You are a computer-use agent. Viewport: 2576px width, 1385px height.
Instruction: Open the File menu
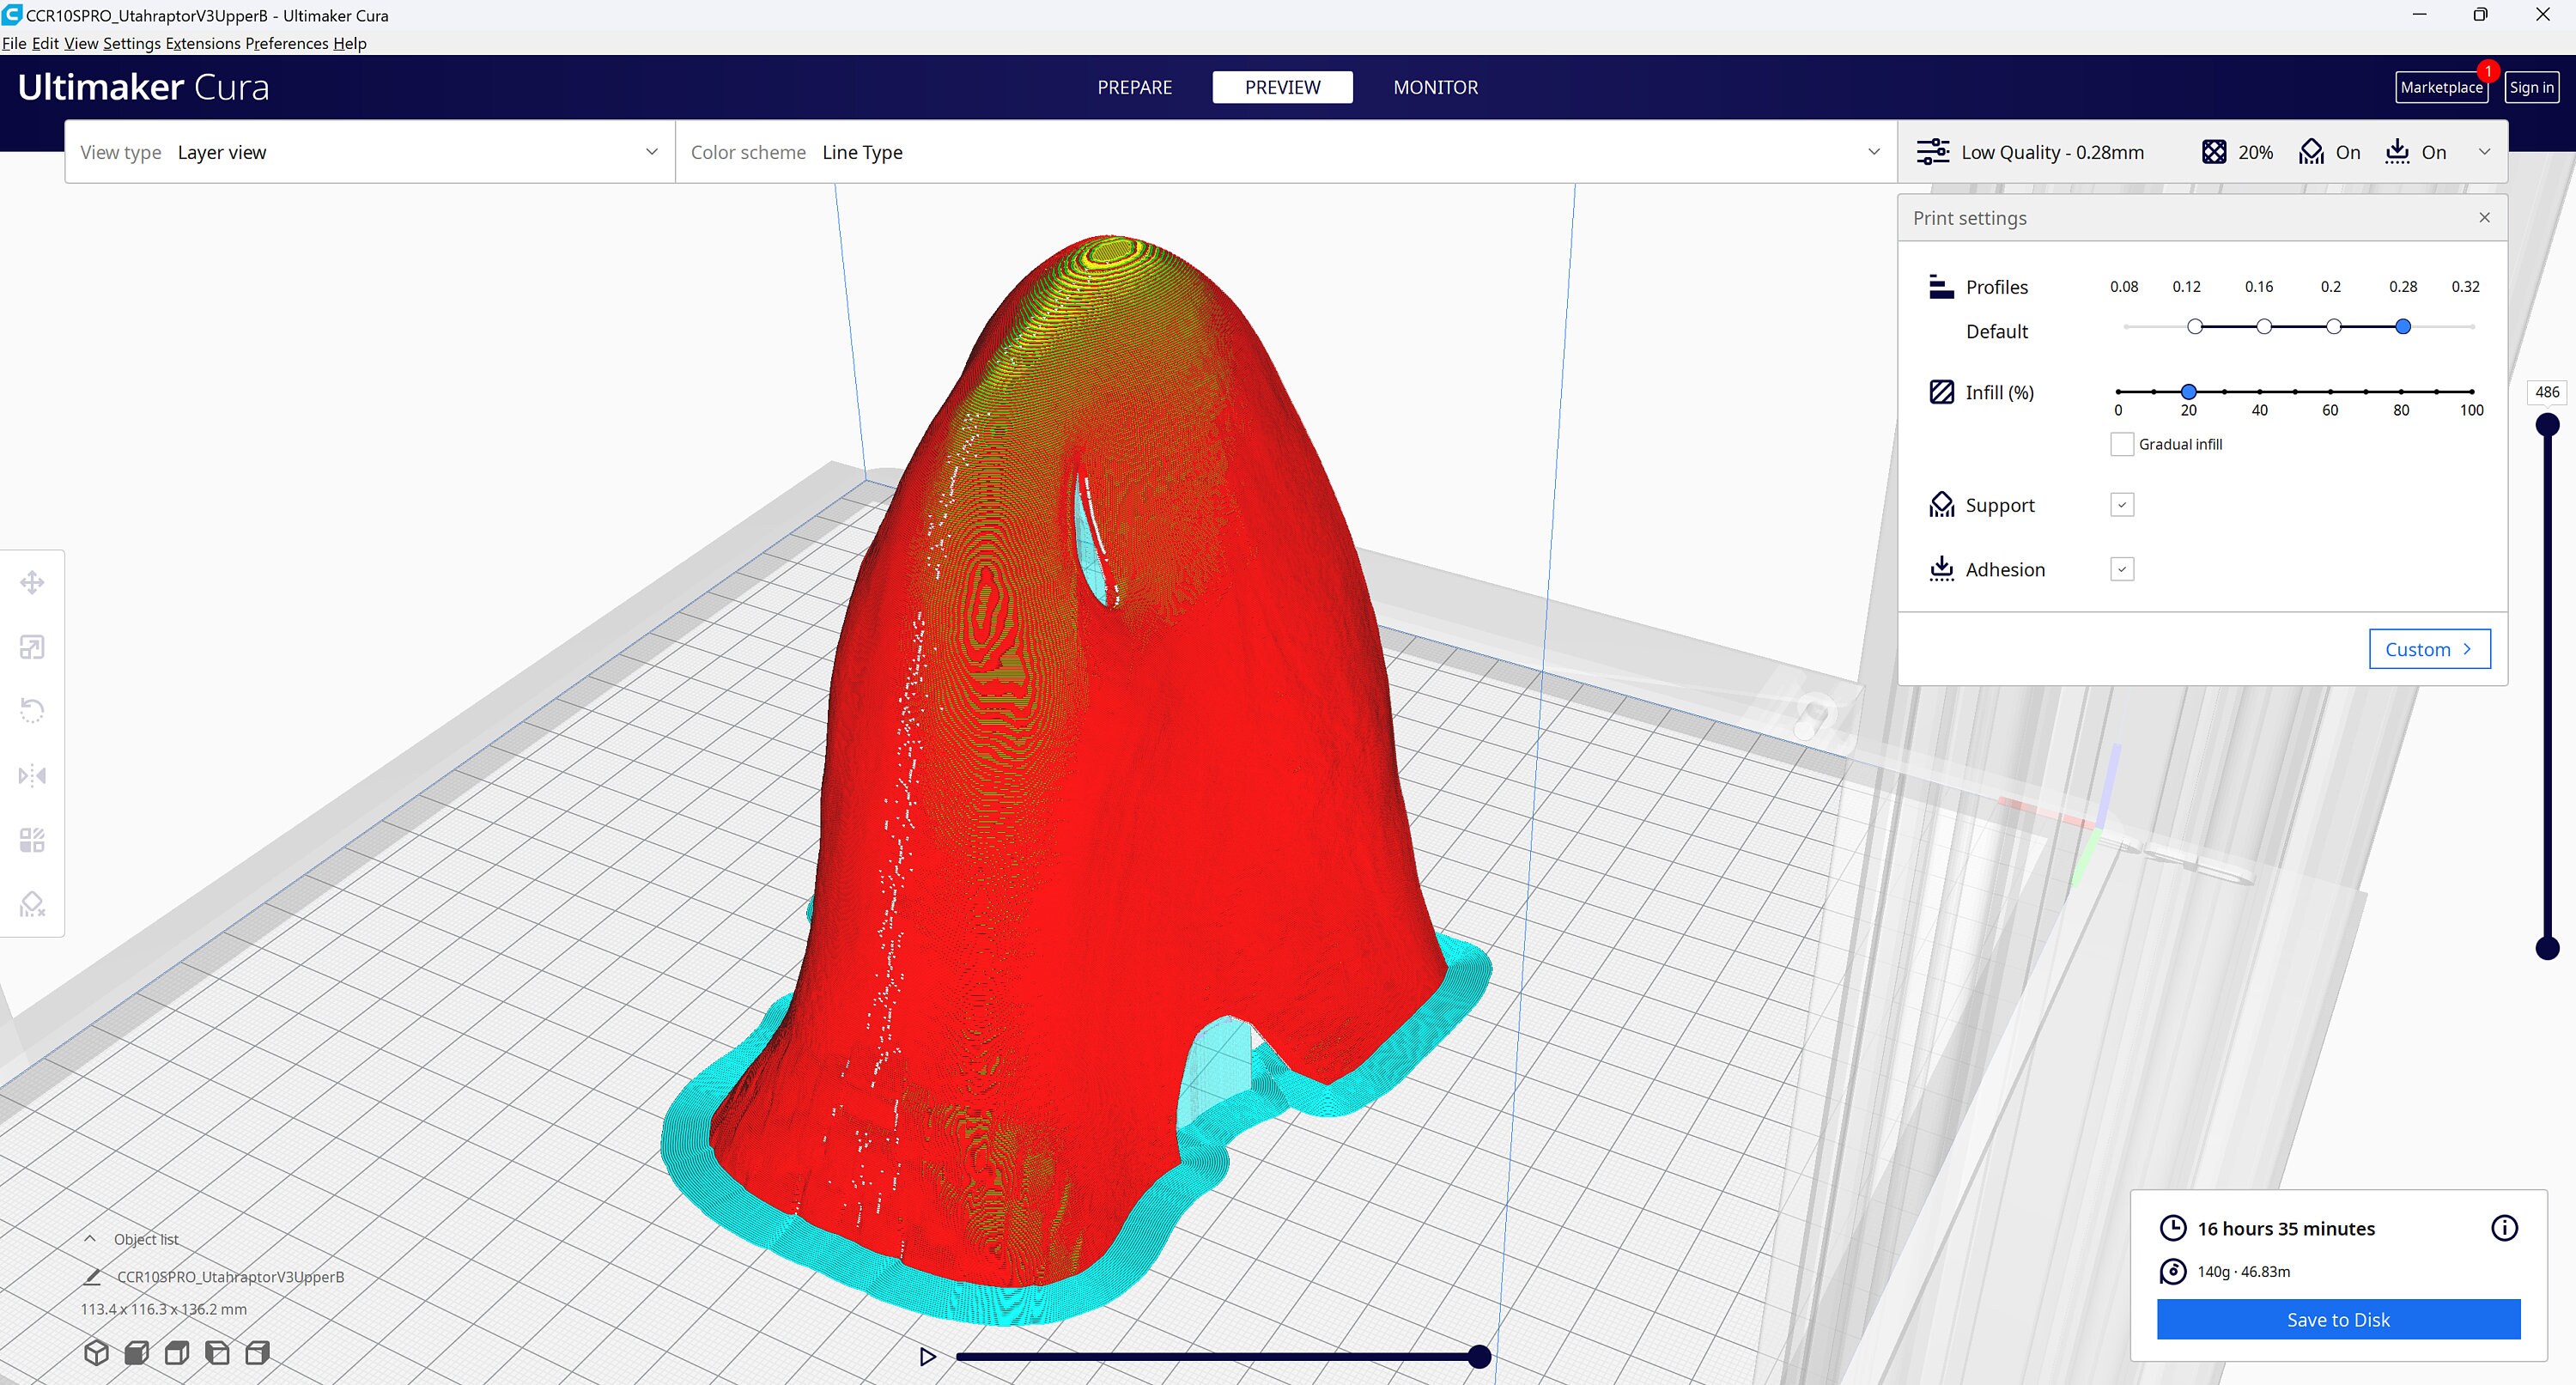pos(14,43)
